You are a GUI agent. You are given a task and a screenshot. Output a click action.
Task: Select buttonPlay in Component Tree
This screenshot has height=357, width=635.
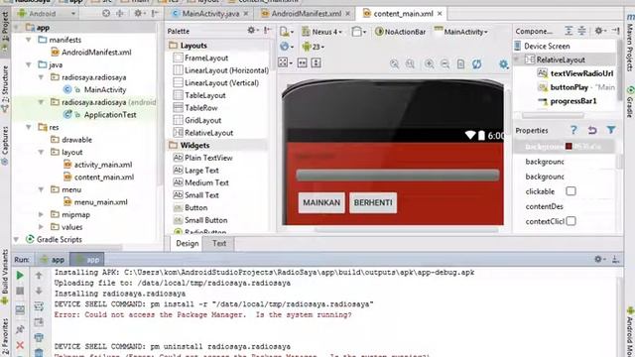[569, 87]
